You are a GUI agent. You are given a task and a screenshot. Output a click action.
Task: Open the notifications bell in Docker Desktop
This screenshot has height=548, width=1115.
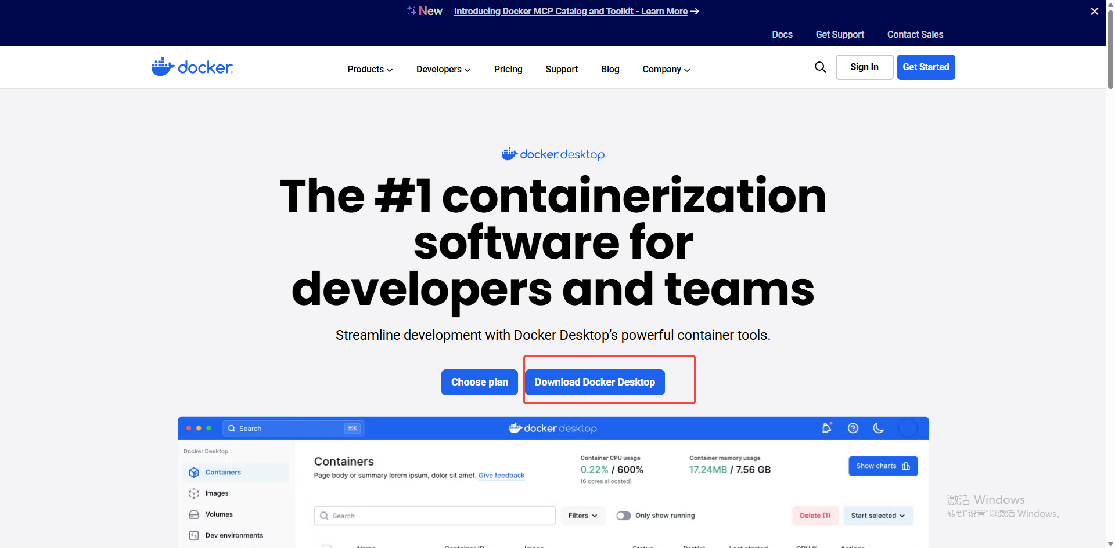[x=826, y=428]
